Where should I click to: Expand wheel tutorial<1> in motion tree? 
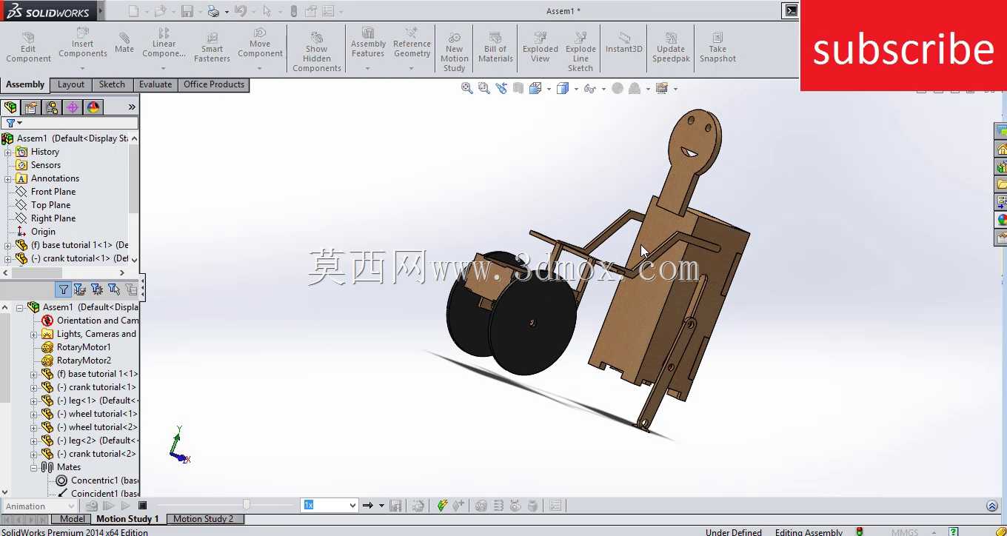(33, 414)
